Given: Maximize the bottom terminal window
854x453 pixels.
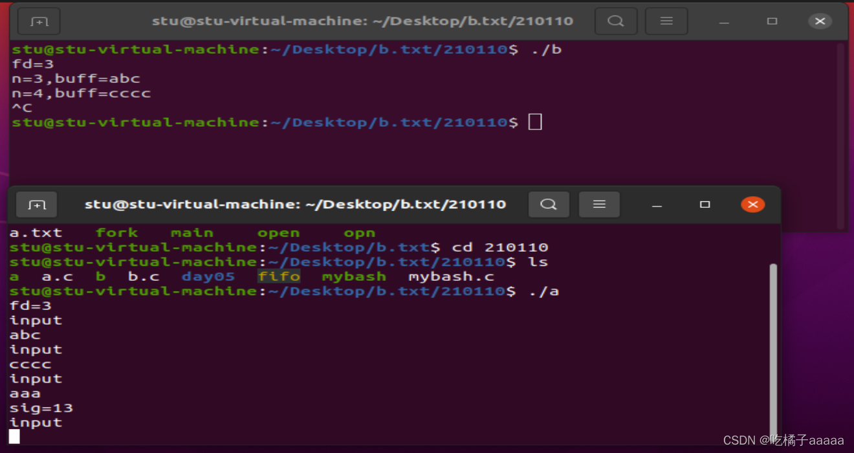Looking at the screenshot, I should [x=705, y=204].
